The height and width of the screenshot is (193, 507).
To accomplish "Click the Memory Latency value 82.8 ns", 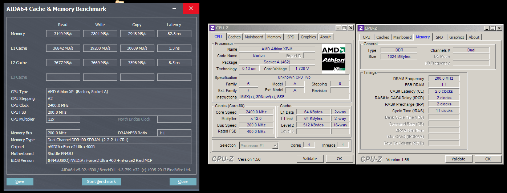I will (174, 34).
